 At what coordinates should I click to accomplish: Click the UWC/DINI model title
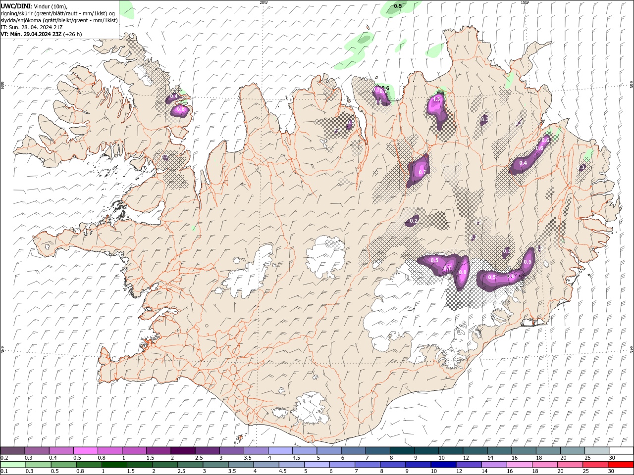pos(16,6)
